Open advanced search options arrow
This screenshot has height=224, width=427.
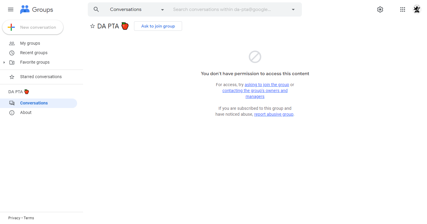point(293,9)
